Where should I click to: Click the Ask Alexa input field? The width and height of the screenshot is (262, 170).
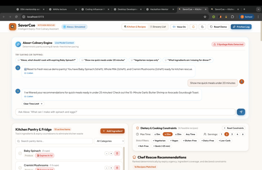pyautogui.click(x=125, y=112)
